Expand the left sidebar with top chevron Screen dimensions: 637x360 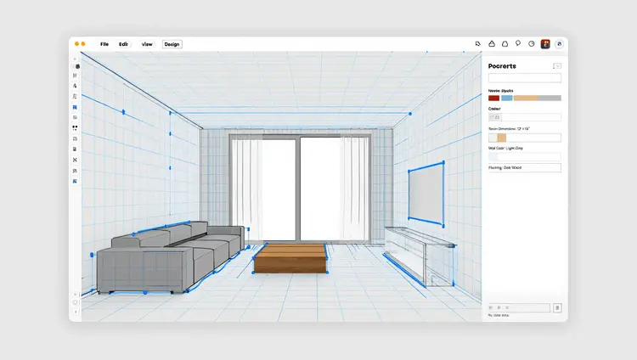pos(76,58)
